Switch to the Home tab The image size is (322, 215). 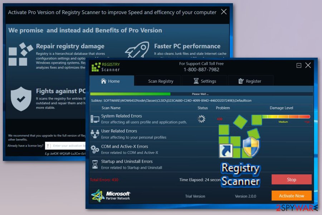point(112,81)
